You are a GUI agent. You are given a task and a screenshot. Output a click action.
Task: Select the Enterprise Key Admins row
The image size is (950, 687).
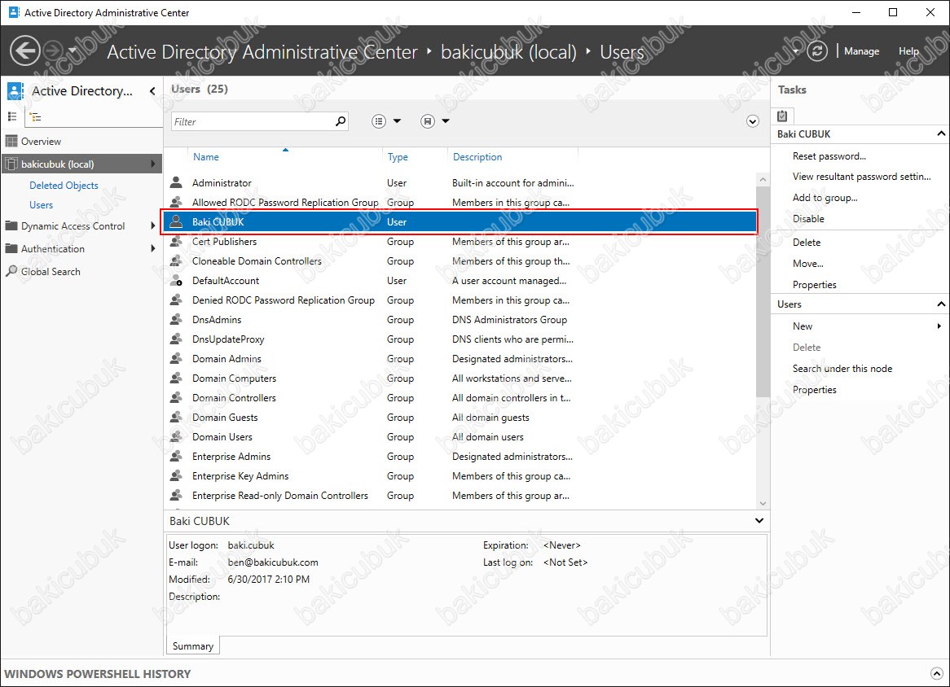click(x=460, y=475)
